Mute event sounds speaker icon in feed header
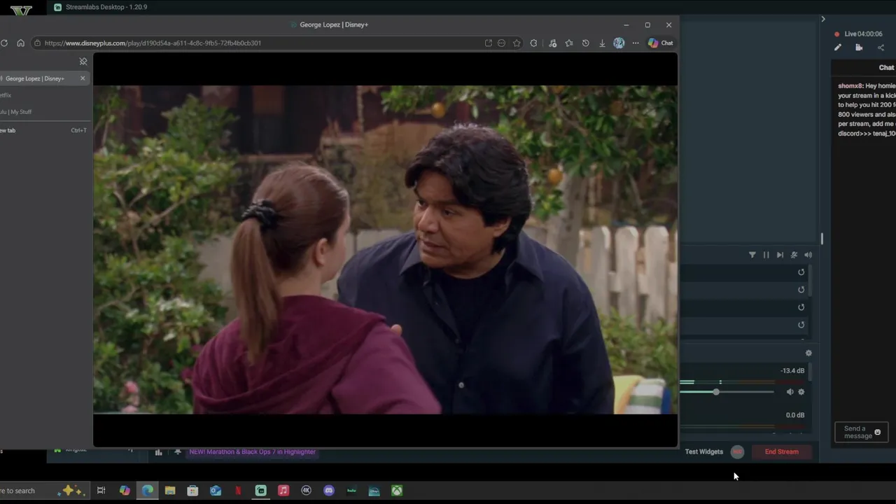 click(x=808, y=255)
